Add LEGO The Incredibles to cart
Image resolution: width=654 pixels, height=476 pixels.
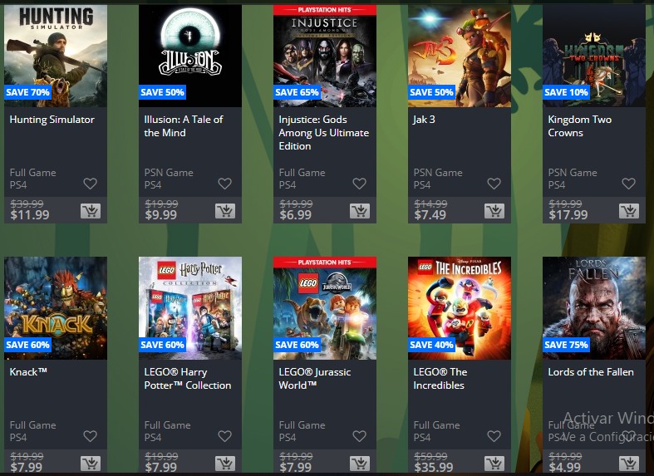[x=494, y=463]
